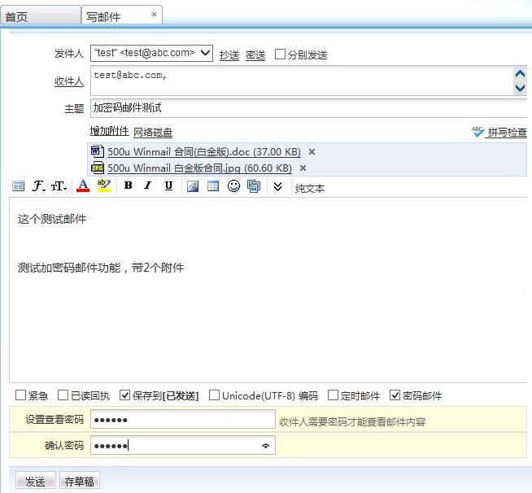This screenshot has width=532, height=493.
Task: Click in the message body editor
Action: pyautogui.click(x=268, y=290)
